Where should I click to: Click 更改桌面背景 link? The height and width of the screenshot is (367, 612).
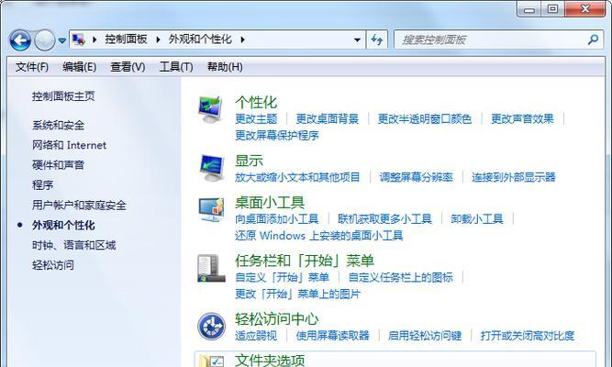click(327, 118)
